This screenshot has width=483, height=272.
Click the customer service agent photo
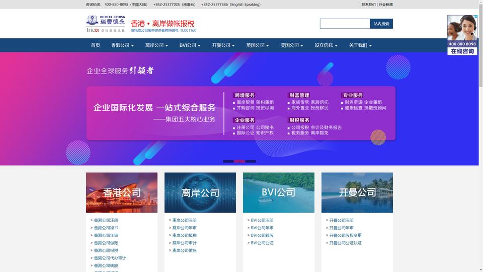pyautogui.click(x=462, y=28)
